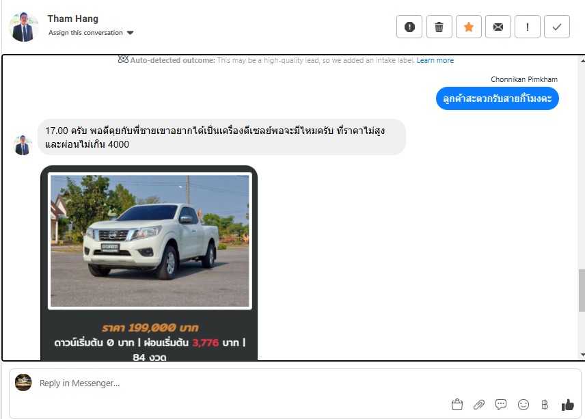Mark conversation unread with envelope icon
This screenshot has width=585, height=419.
[498, 27]
